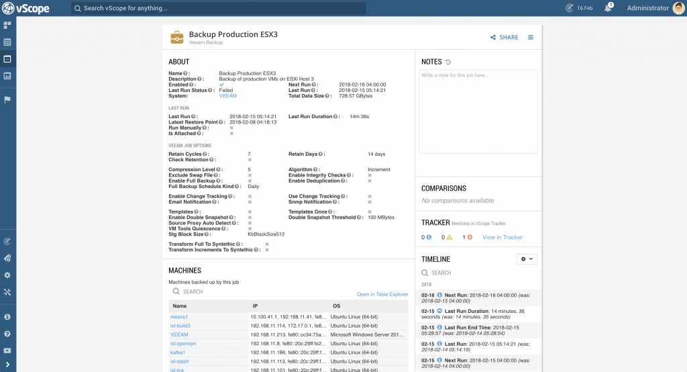Click 'View in Tracker' link
687x372 pixels.
(503, 237)
